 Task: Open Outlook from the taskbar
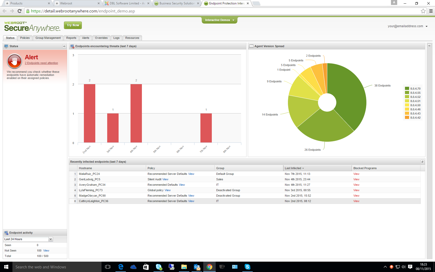[x=197, y=267]
